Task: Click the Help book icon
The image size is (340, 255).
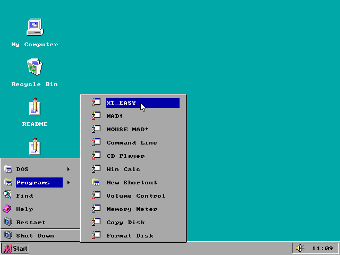Action: click(x=7, y=209)
